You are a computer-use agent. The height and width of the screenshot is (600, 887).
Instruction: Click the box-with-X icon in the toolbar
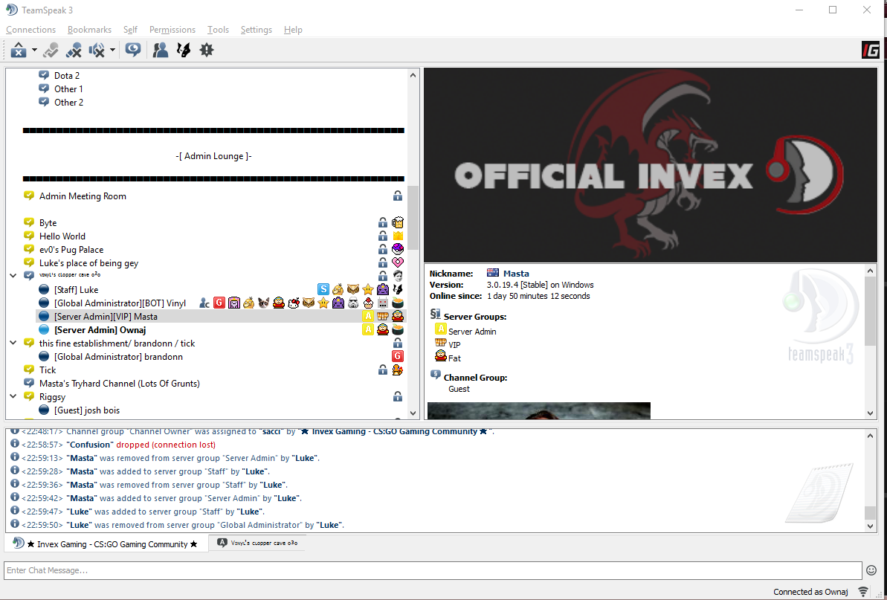19,51
